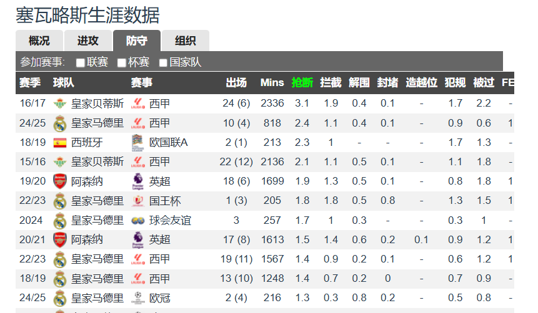
Task: Open the 进攻 tab
Action: (88, 41)
